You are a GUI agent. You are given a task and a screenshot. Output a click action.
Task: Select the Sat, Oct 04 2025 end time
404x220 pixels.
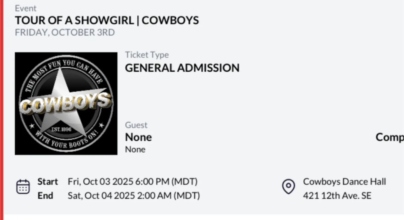pos(134,196)
